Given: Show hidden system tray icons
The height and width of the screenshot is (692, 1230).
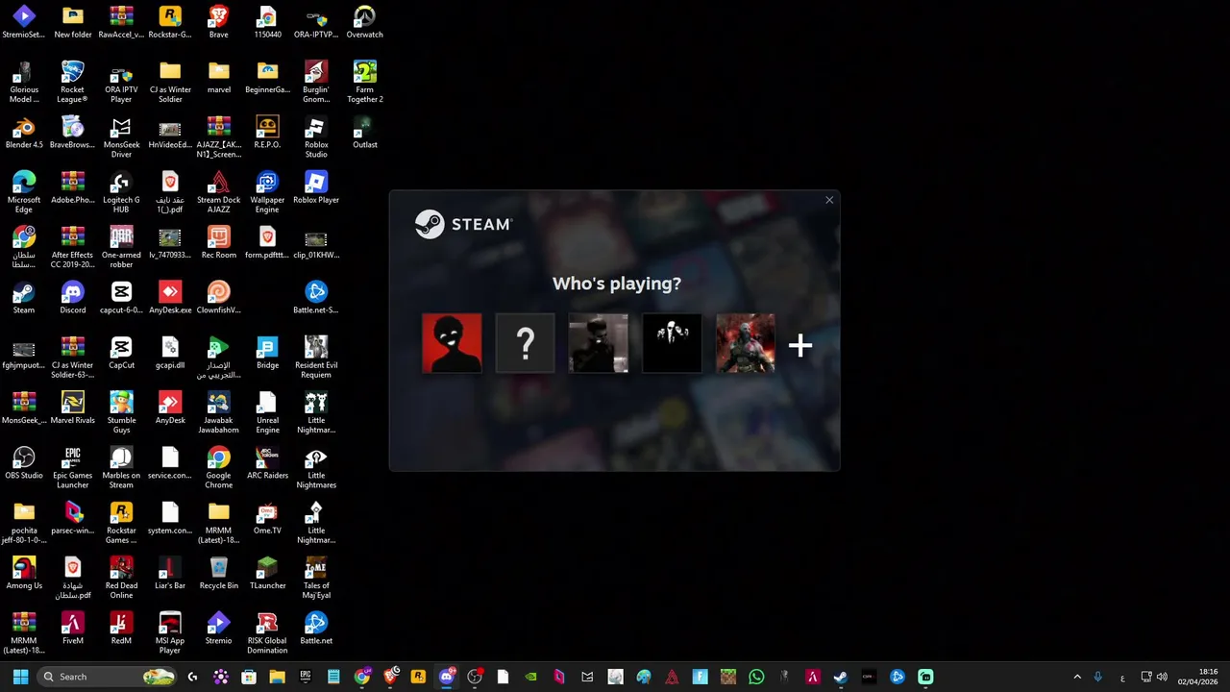Looking at the screenshot, I should click(x=1076, y=677).
